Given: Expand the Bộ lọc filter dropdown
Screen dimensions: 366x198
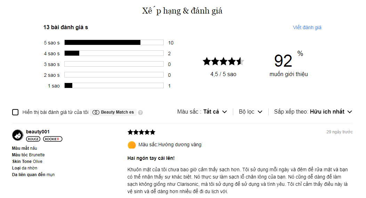Looking at the screenshot, I should 251,112.
